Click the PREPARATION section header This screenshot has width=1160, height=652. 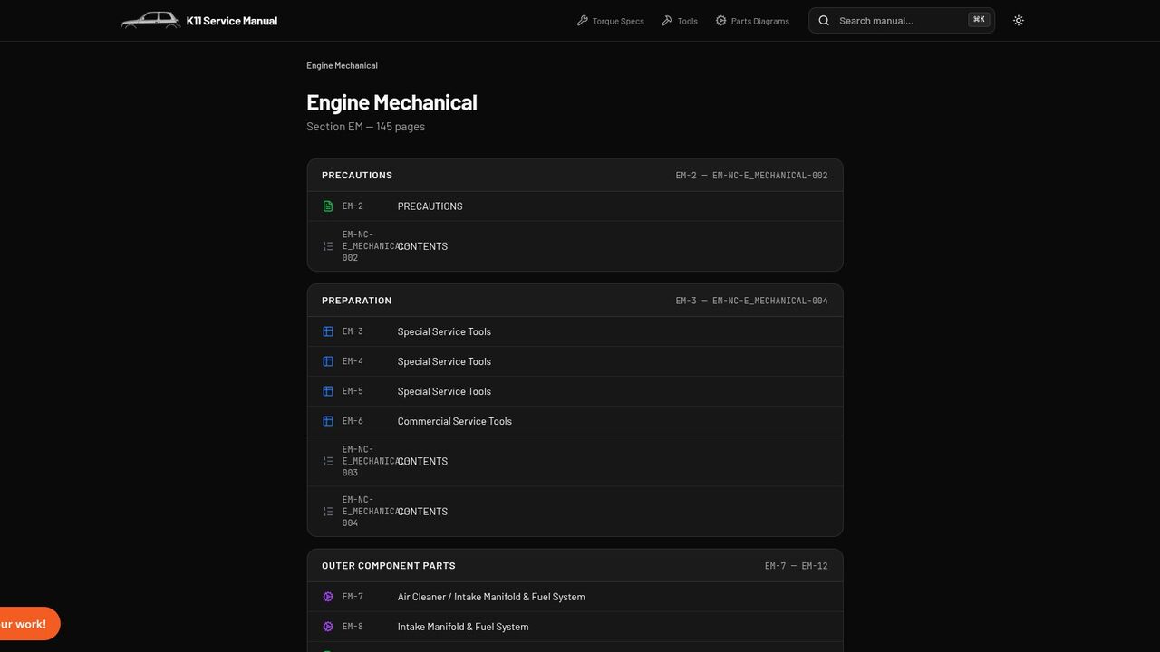pyautogui.click(x=575, y=301)
